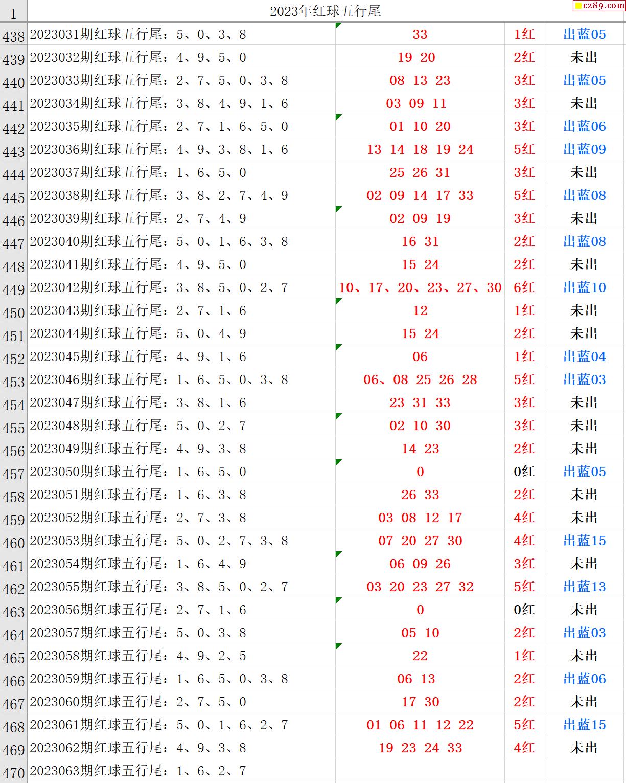Click red numbers cell 23 31 33

point(420,402)
